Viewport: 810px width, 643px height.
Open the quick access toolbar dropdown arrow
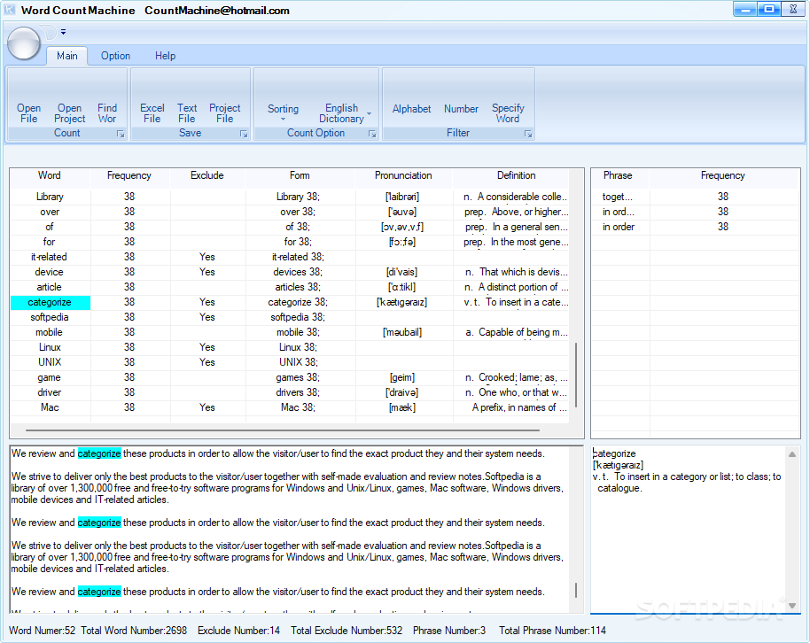(x=63, y=32)
